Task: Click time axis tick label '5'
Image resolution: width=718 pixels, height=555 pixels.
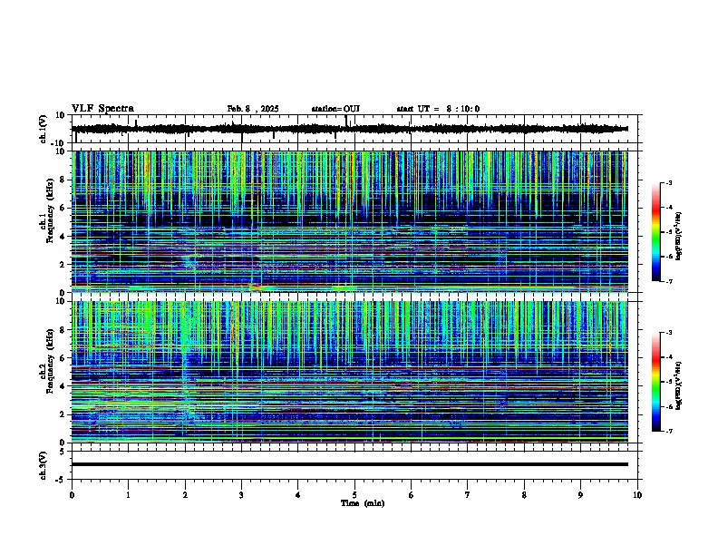Action: pyautogui.click(x=354, y=495)
